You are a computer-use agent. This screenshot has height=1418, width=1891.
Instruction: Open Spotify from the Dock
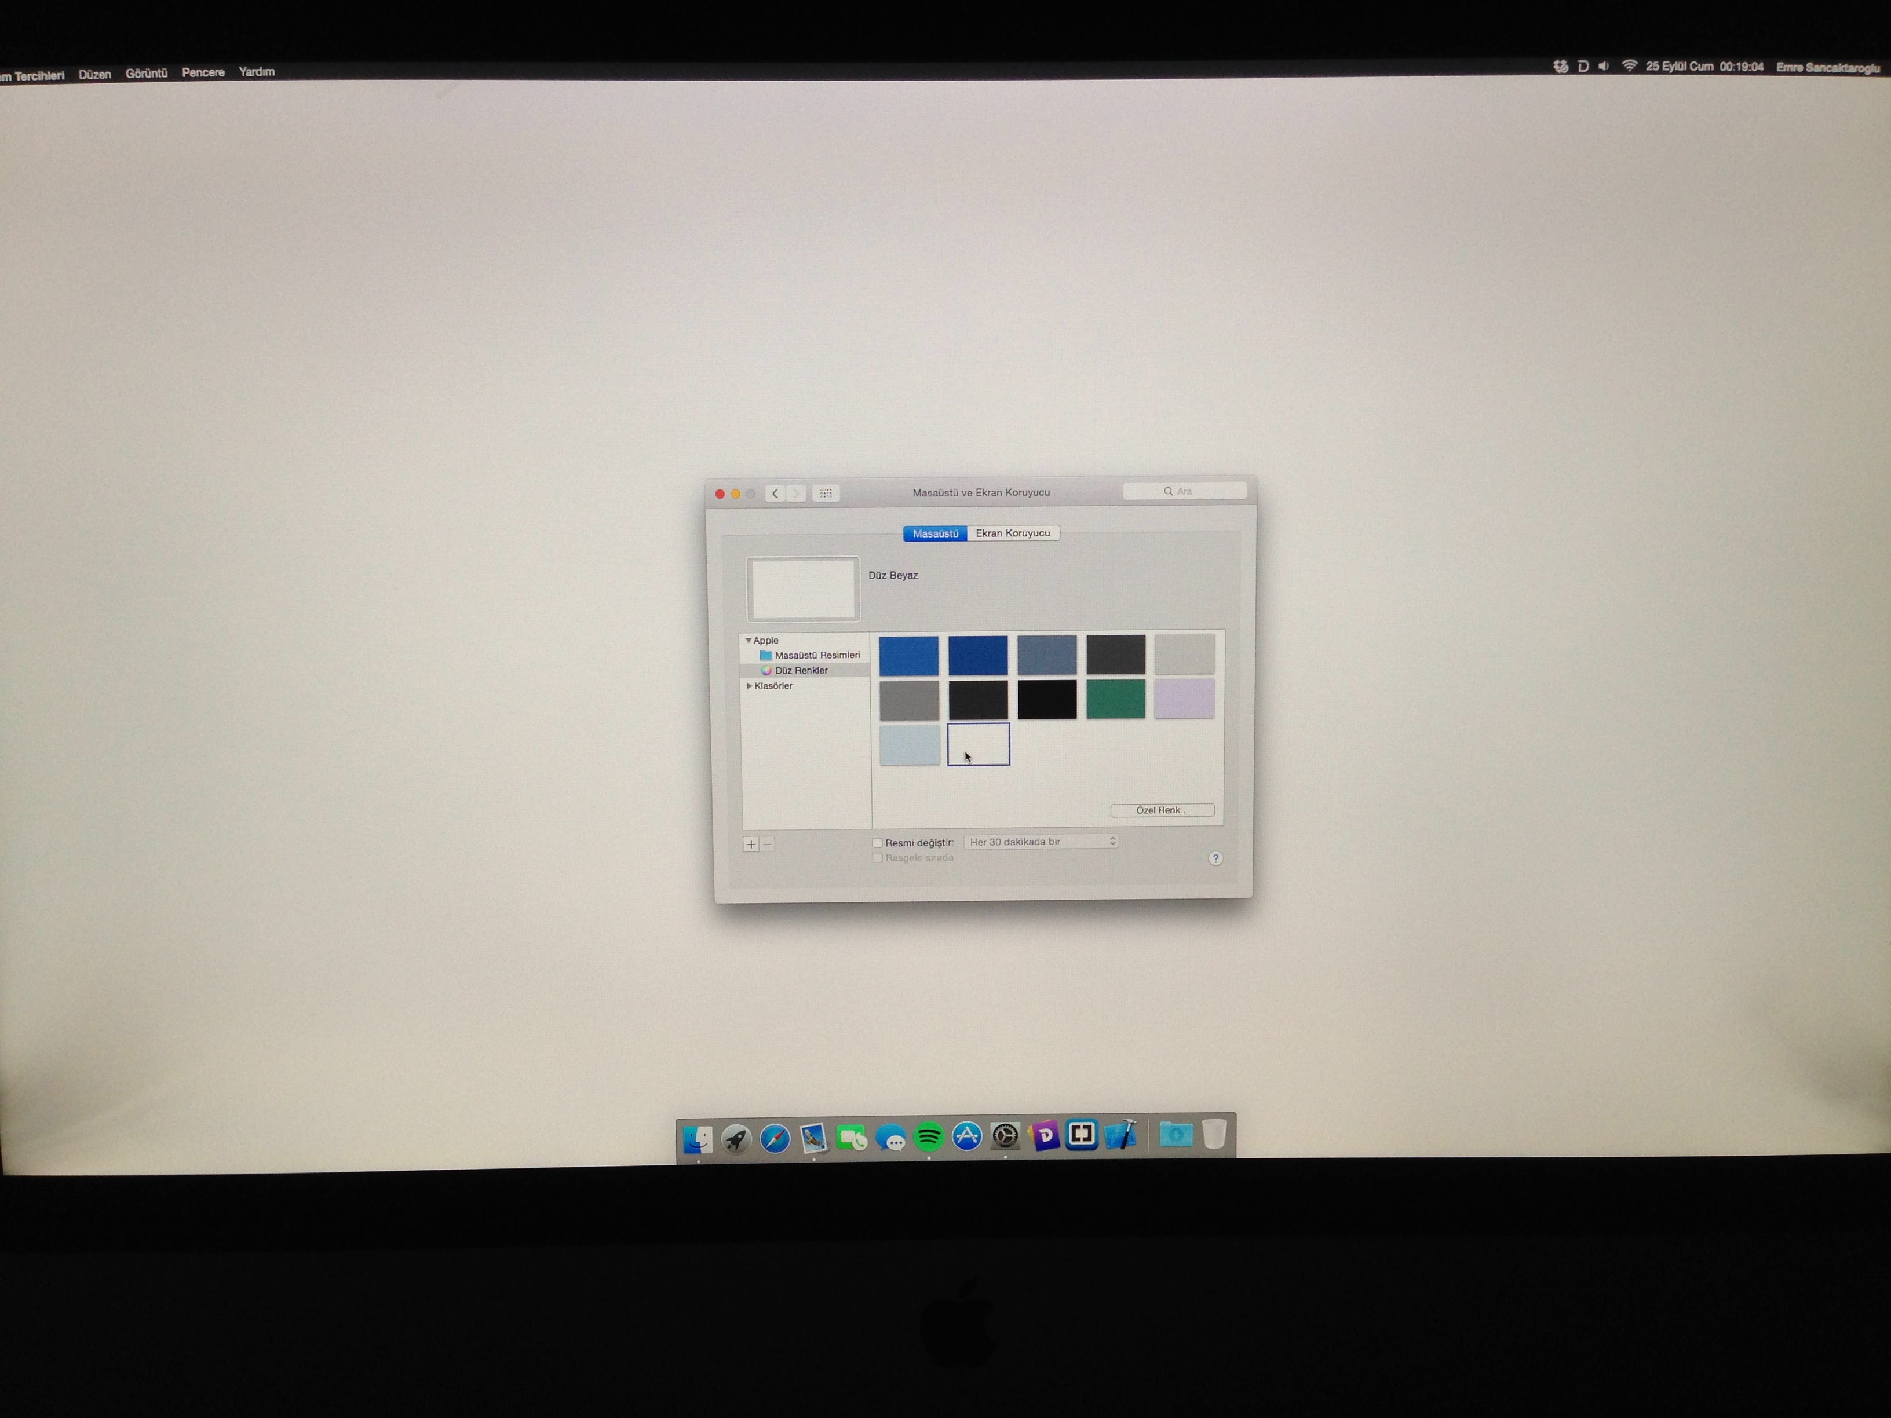929,1137
